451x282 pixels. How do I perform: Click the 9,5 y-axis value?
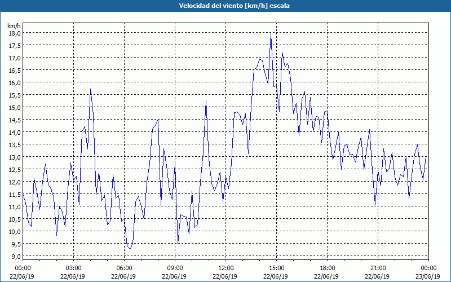tap(16, 244)
